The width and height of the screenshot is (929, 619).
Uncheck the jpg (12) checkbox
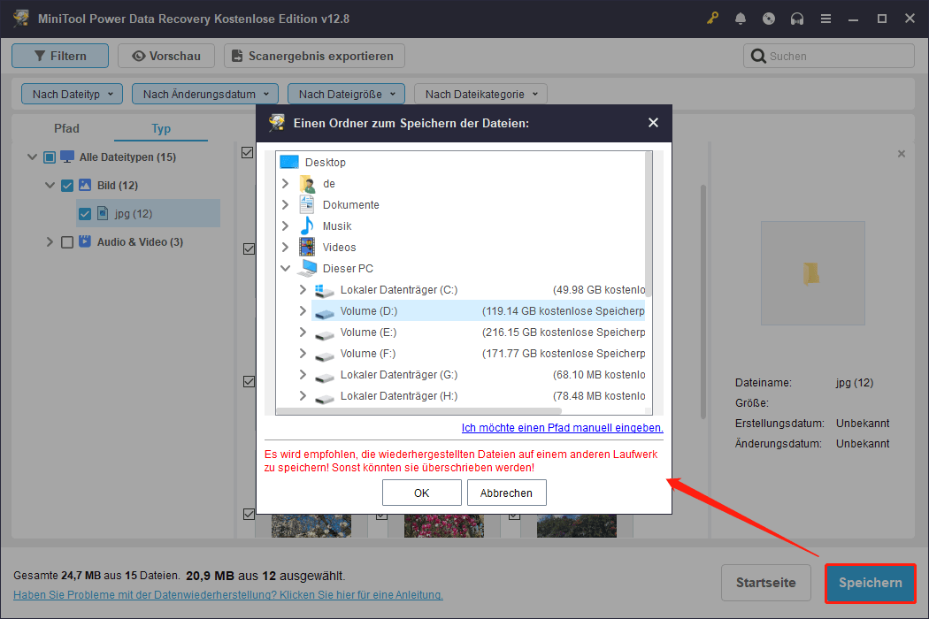coord(84,213)
